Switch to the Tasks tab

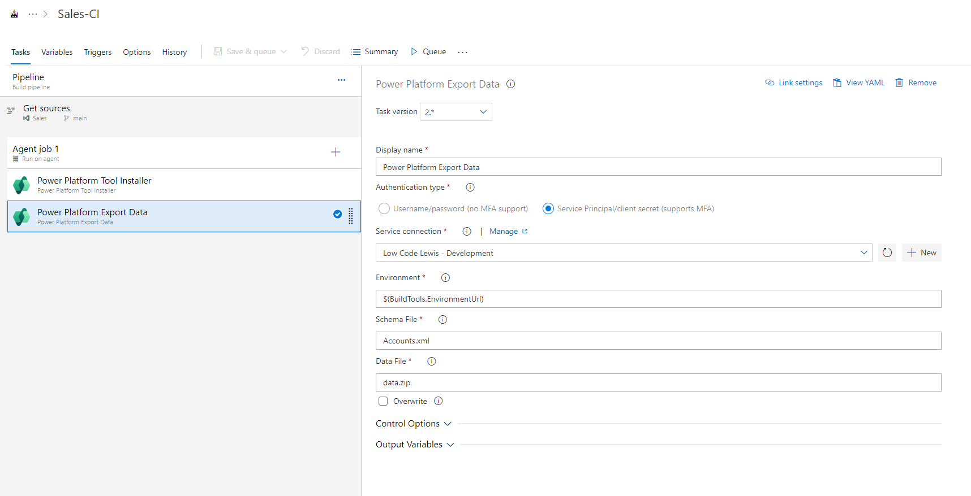(21, 52)
